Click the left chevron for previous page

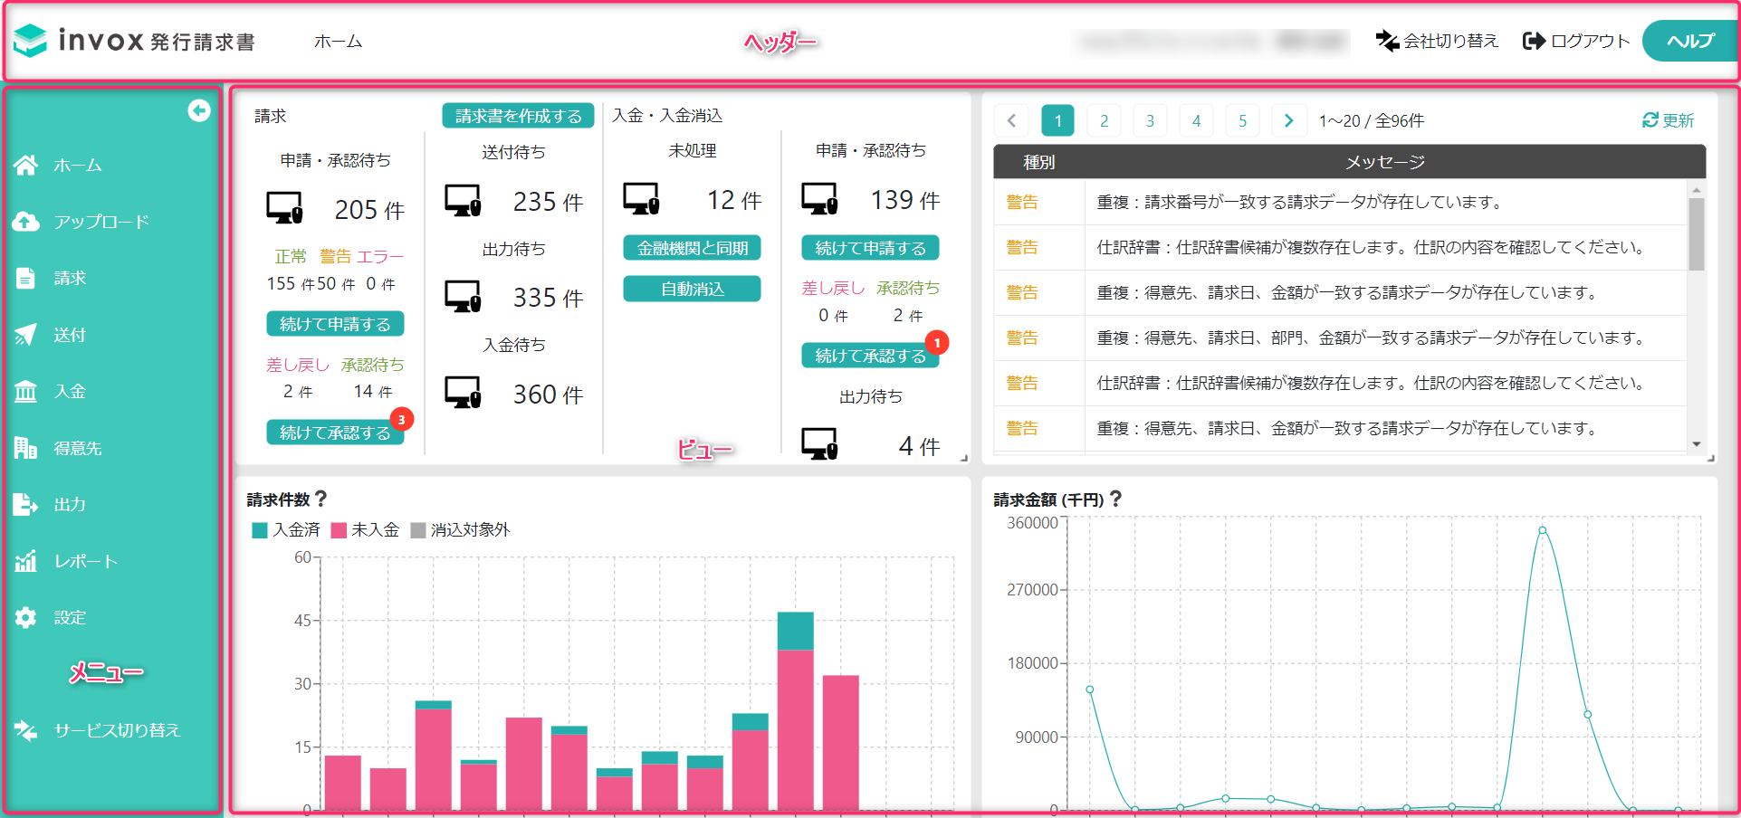1011,119
